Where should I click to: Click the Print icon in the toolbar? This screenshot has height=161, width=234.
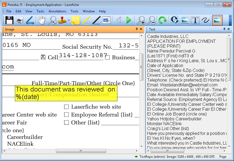pos(20,20)
